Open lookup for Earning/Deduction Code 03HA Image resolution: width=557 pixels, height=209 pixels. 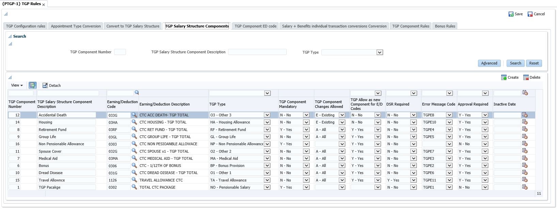(x=134, y=122)
